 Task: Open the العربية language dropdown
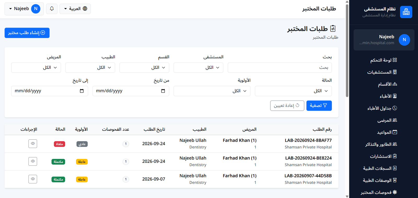coord(75,9)
